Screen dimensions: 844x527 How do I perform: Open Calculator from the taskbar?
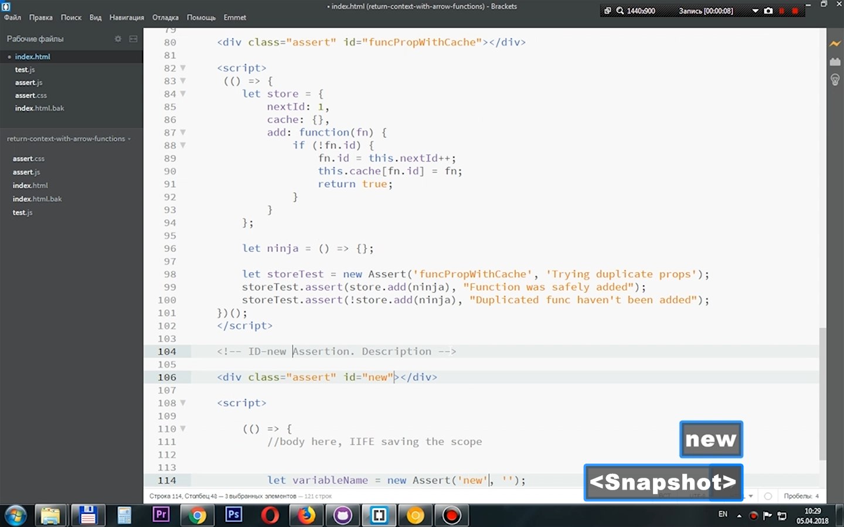point(124,515)
